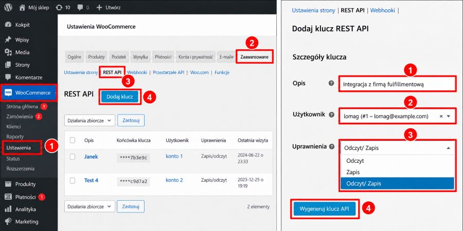Open the konto 2 user link
This screenshot has height=231, width=463.
click(x=174, y=180)
